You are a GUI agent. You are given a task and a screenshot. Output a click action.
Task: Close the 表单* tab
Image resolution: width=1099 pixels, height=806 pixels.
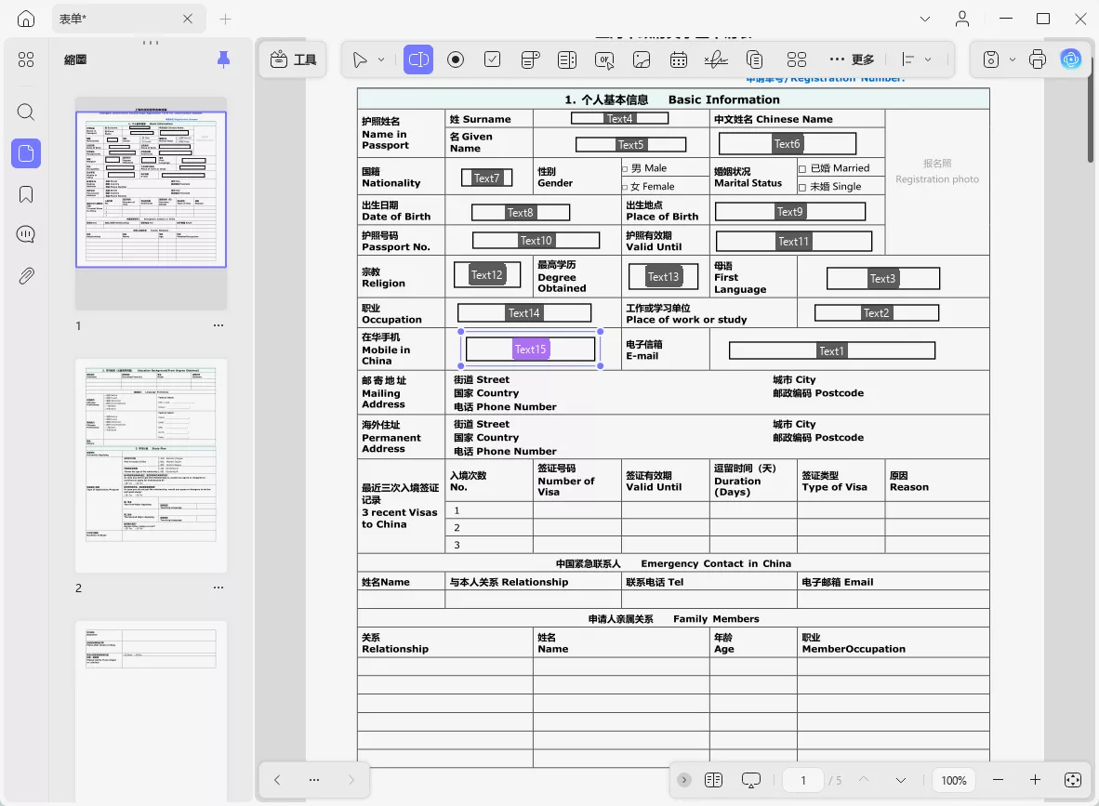[188, 19]
